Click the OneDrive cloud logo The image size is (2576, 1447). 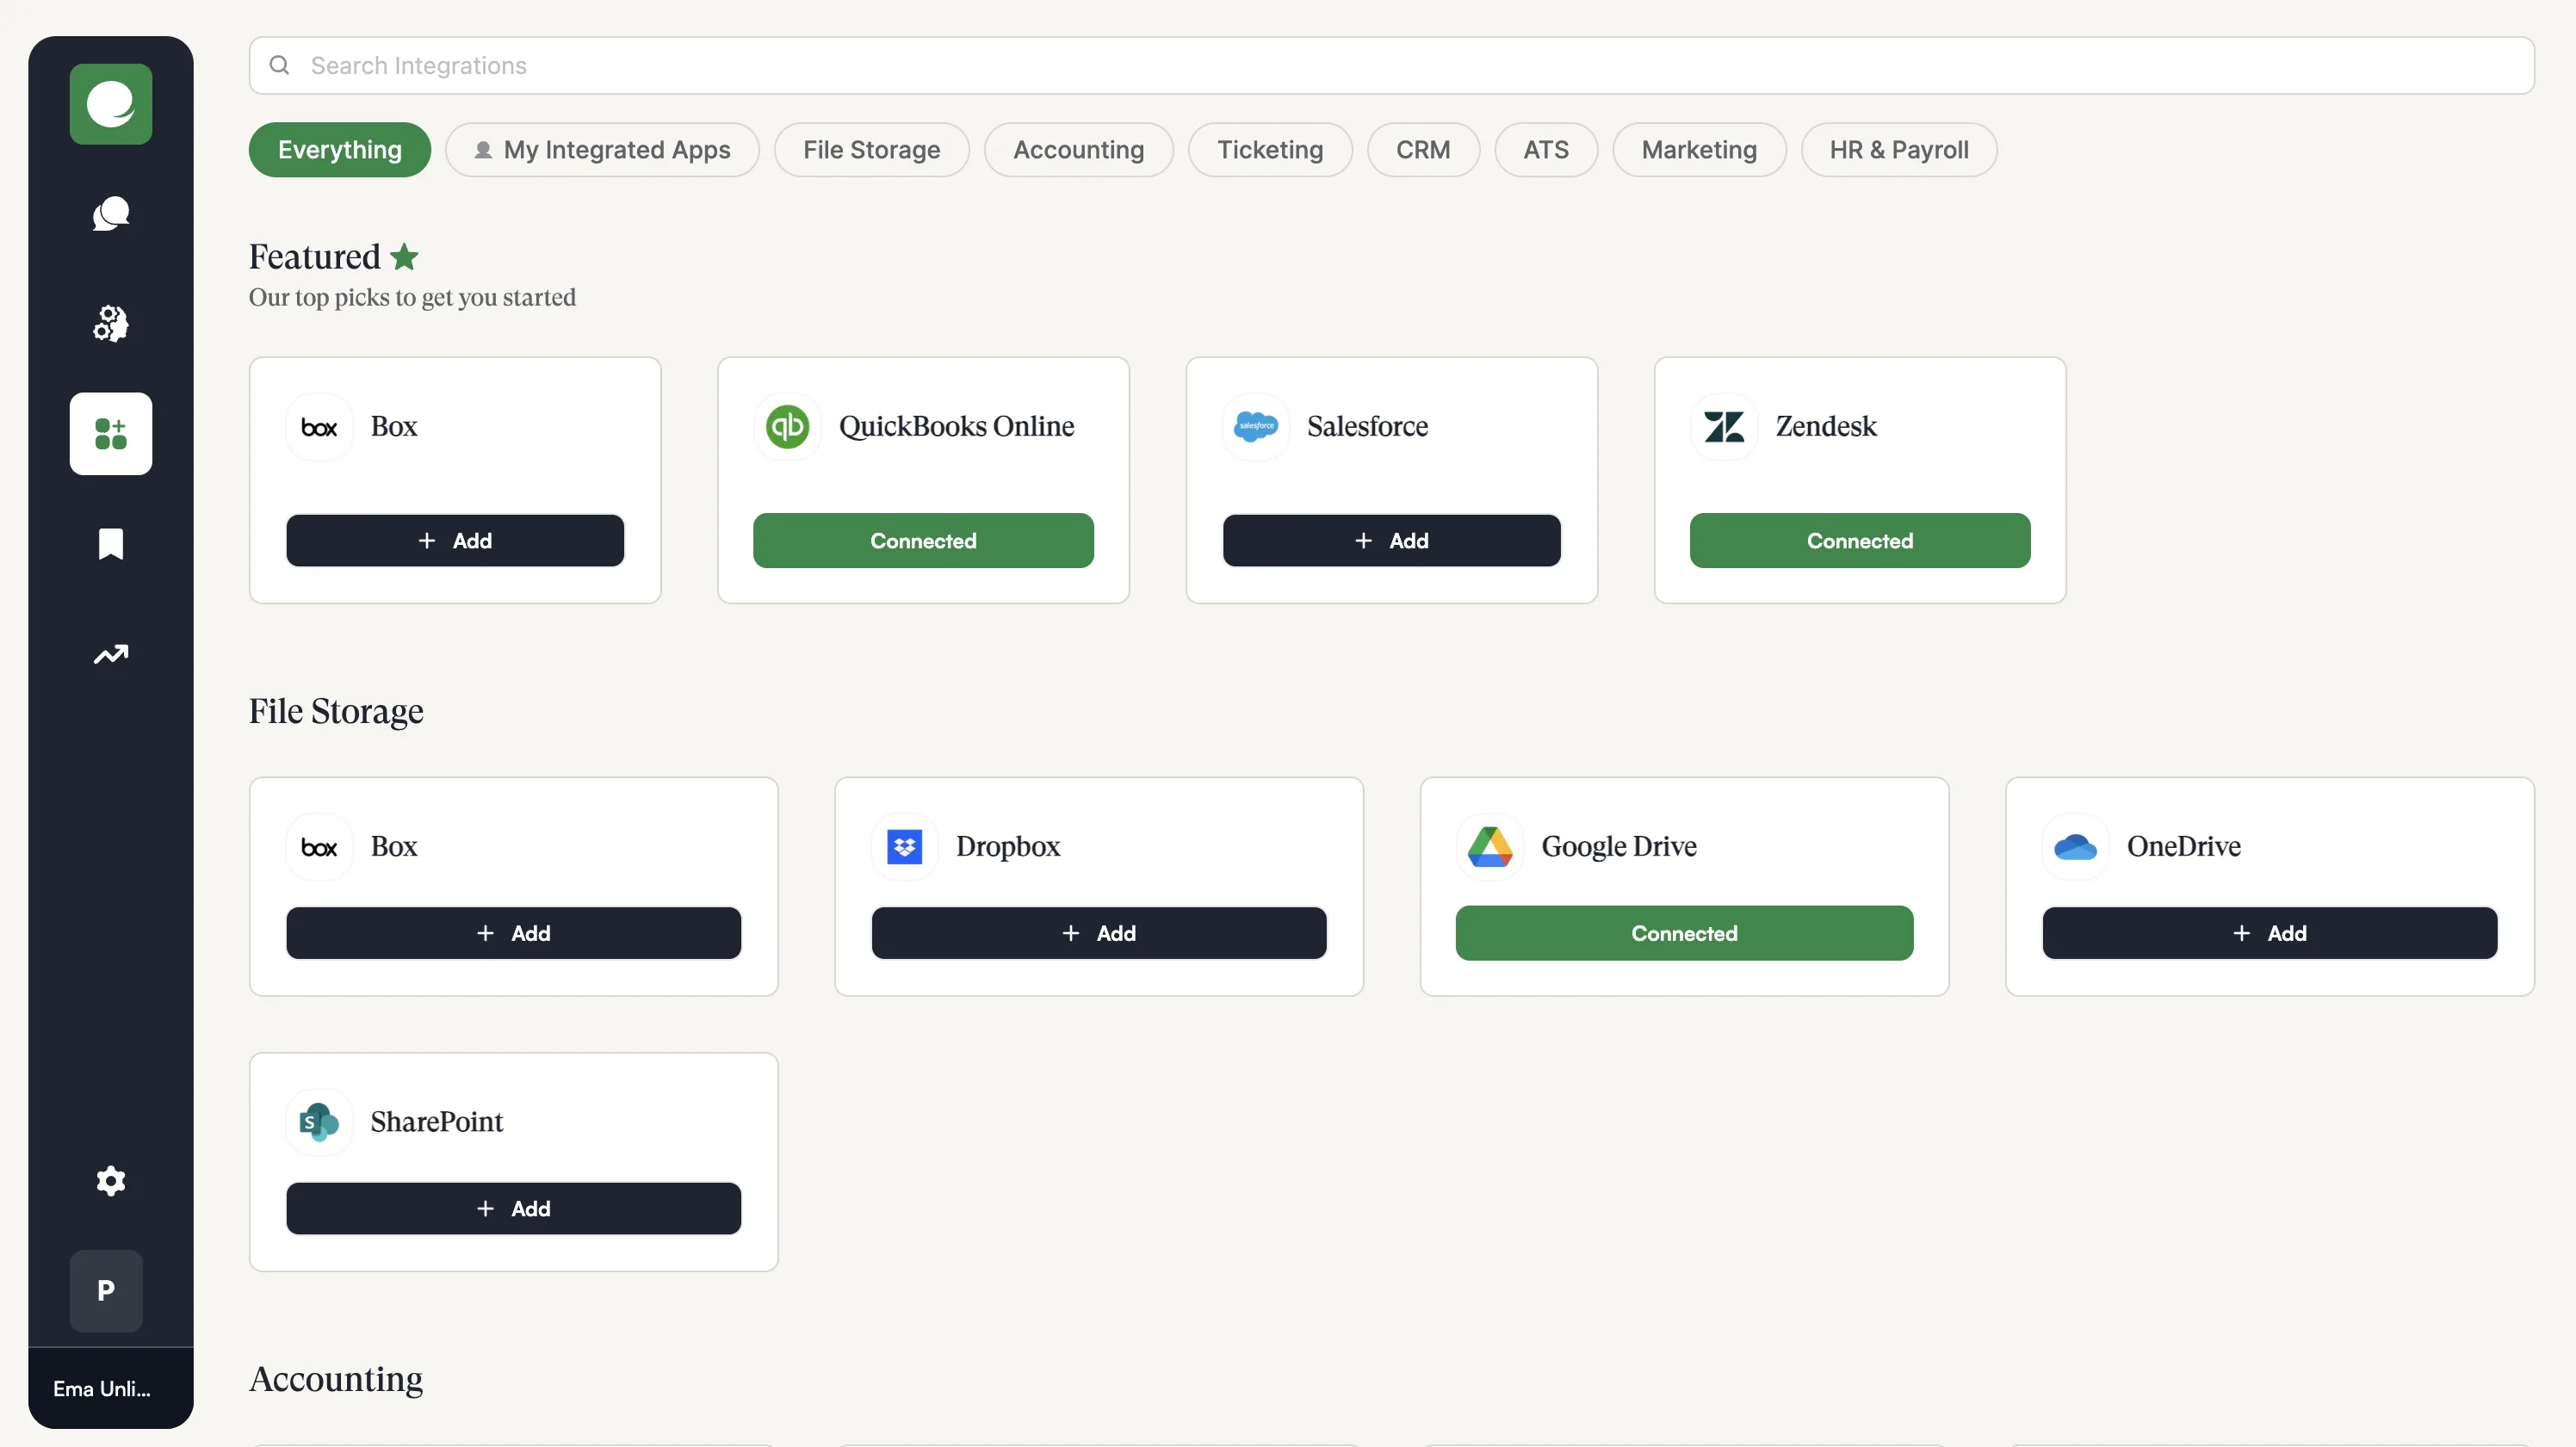click(2076, 847)
